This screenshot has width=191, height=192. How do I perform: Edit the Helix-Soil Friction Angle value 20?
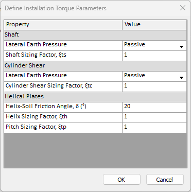(x=154, y=107)
